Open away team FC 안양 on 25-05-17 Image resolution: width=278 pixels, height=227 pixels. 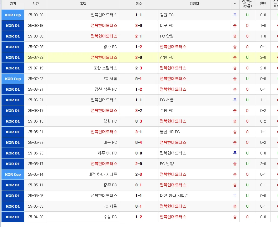(x=167, y=164)
